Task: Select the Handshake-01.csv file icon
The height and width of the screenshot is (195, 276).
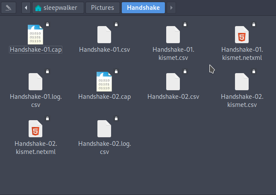Action: coord(104,34)
